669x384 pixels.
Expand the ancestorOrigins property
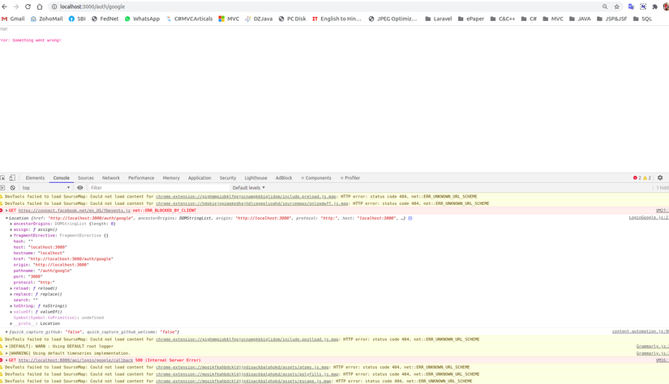[11, 224]
